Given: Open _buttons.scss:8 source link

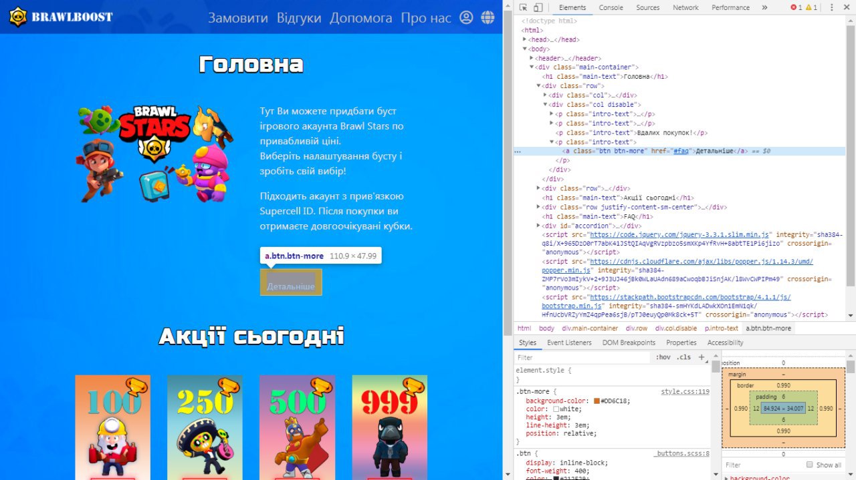Looking at the screenshot, I should (x=681, y=454).
